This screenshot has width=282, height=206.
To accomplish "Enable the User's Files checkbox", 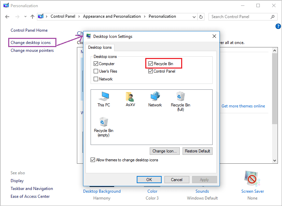I will tap(96, 71).
